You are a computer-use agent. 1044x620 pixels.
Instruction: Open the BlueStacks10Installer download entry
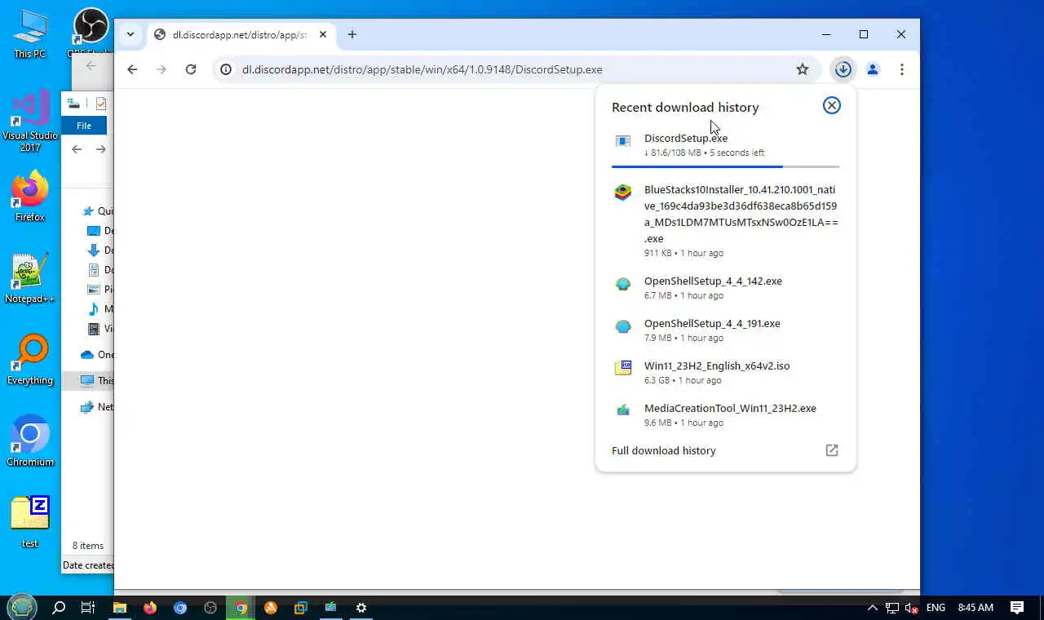725,220
